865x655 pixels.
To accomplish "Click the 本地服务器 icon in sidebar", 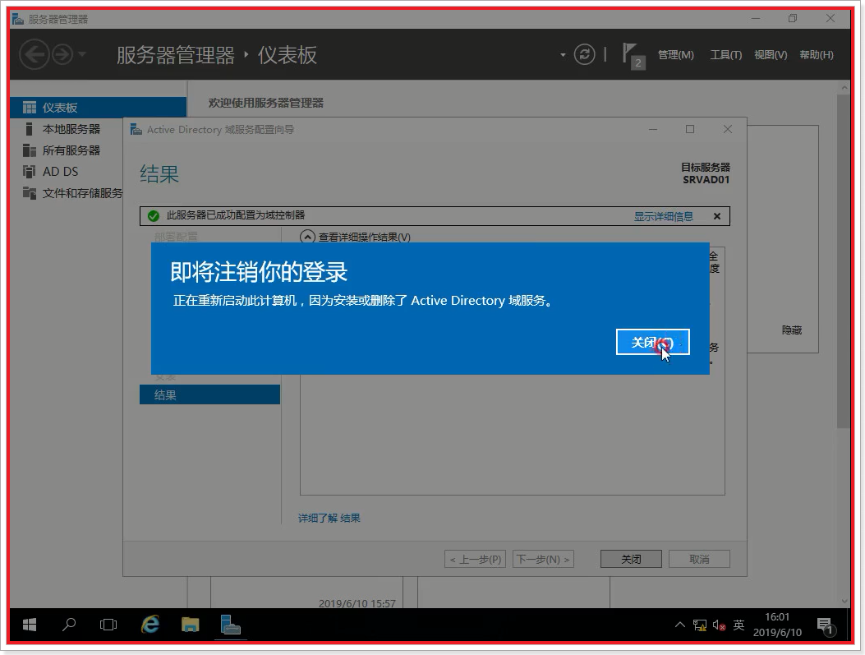I will (30, 129).
